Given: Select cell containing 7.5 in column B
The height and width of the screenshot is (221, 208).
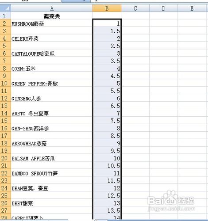Looking at the screenshot, I should click(107, 121).
